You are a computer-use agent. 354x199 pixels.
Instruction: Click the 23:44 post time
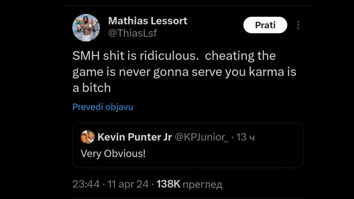click(86, 184)
